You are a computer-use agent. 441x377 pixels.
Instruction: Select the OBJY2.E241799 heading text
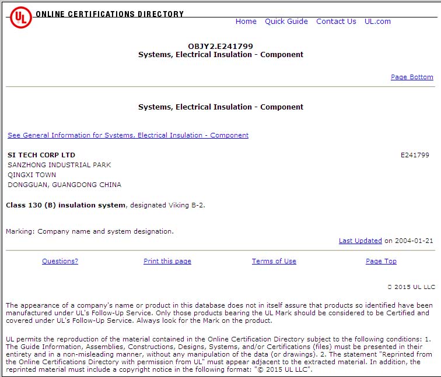click(x=220, y=46)
